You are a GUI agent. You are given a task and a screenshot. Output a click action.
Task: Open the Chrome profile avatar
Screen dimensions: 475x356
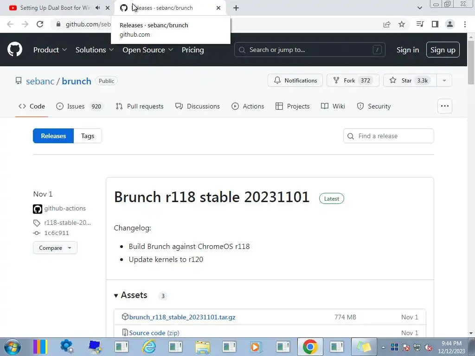450,24
